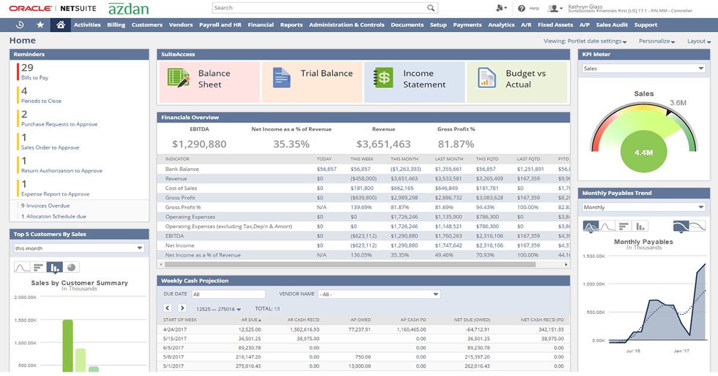Click the search magnifier icon
The height and width of the screenshot is (376, 718).
click(431, 8)
